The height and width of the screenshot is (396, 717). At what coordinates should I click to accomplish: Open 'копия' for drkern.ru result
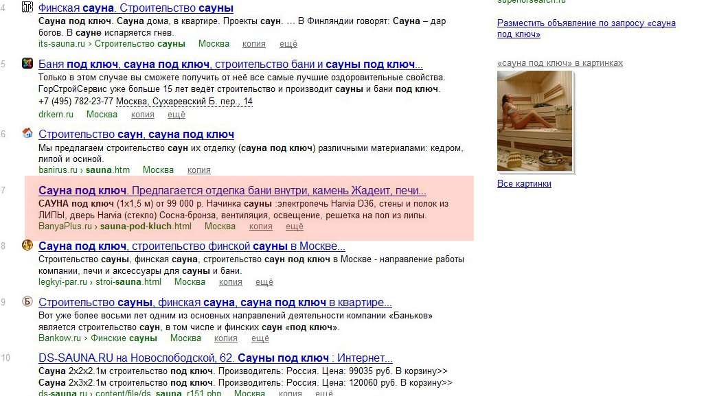(x=143, y=115)
